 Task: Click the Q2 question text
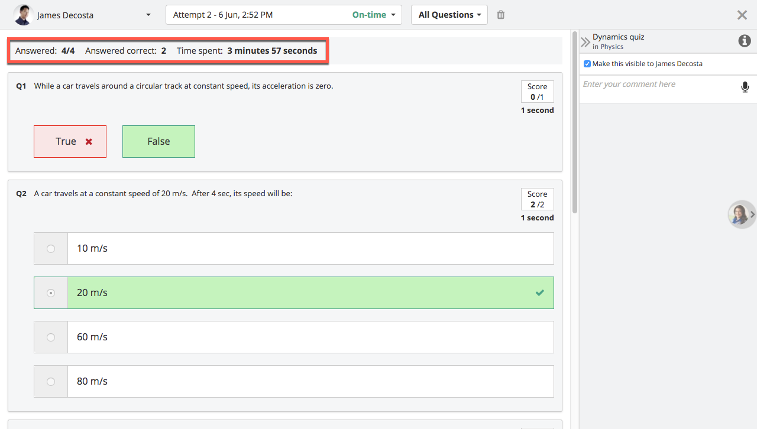point(163,193)
